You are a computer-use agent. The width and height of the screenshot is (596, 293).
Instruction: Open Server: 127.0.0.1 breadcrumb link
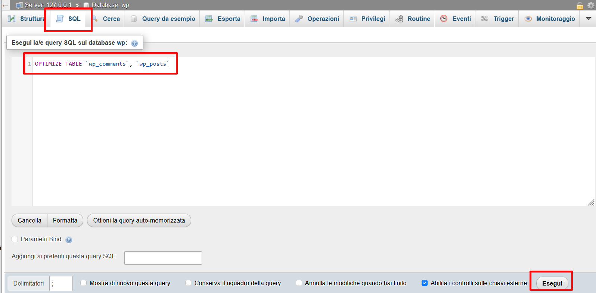click(48, 5)
